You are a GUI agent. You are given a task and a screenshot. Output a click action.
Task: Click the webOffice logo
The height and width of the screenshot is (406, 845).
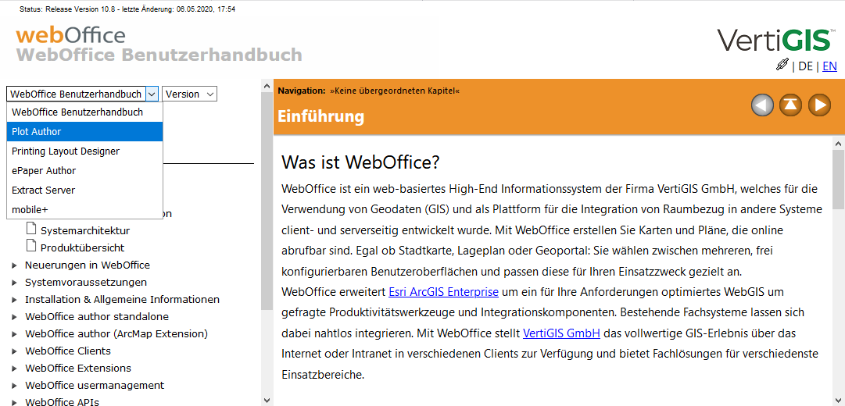click(x=70, y=36)
